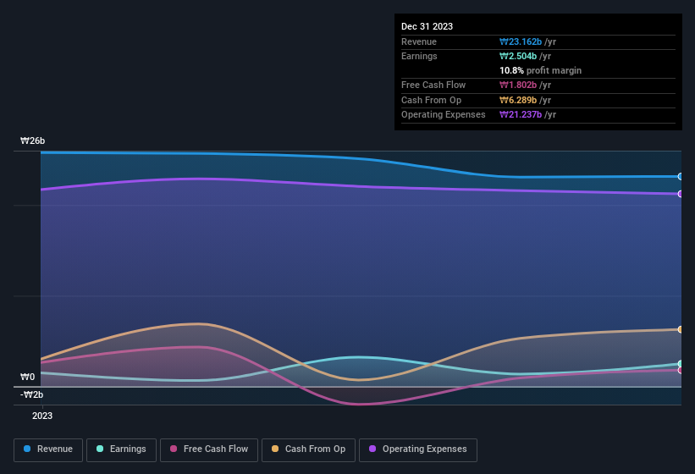Click the Operating Expenses label in tooltip

click(444, 115)
